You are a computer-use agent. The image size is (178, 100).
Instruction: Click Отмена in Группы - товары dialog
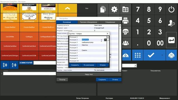103,65
